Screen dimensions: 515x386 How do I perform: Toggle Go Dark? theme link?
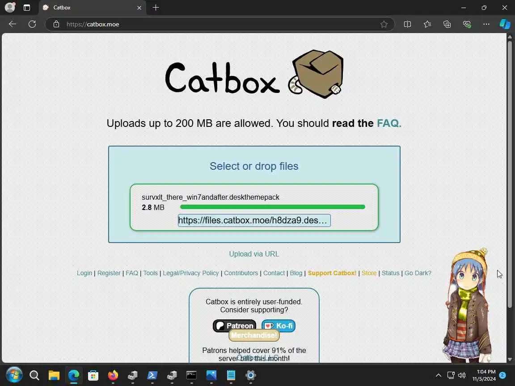tap(418, 273)
